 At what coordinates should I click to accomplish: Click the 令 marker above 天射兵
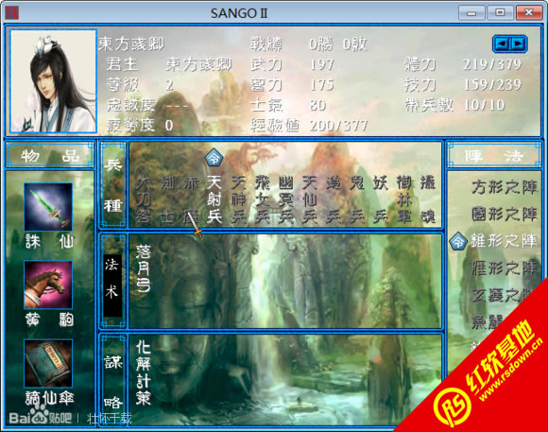214,158
